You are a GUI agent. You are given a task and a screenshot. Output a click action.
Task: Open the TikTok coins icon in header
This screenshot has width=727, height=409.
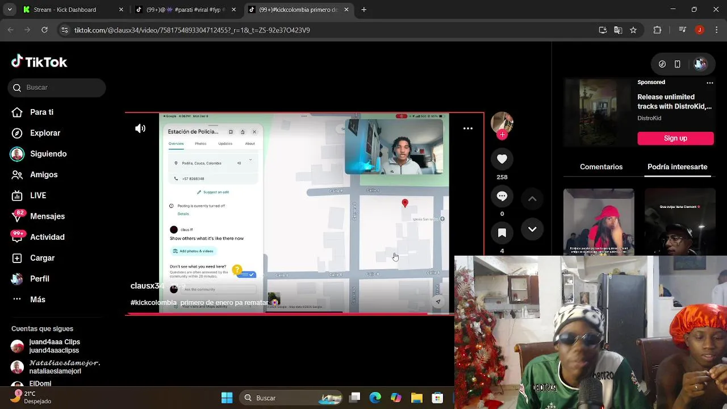coord(662,64)
